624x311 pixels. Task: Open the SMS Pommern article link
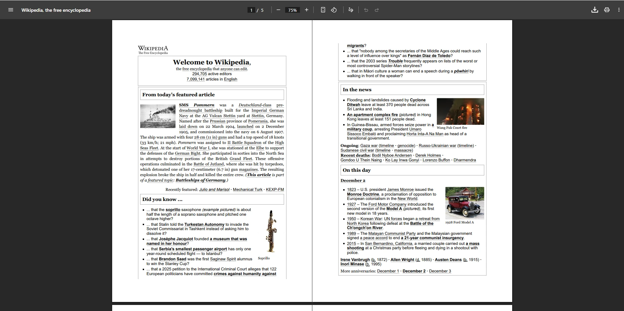pos(197,105)
